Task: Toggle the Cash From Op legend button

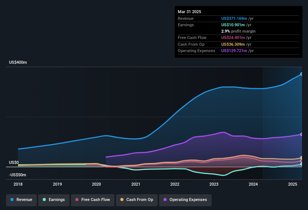Action: (137, 200)
